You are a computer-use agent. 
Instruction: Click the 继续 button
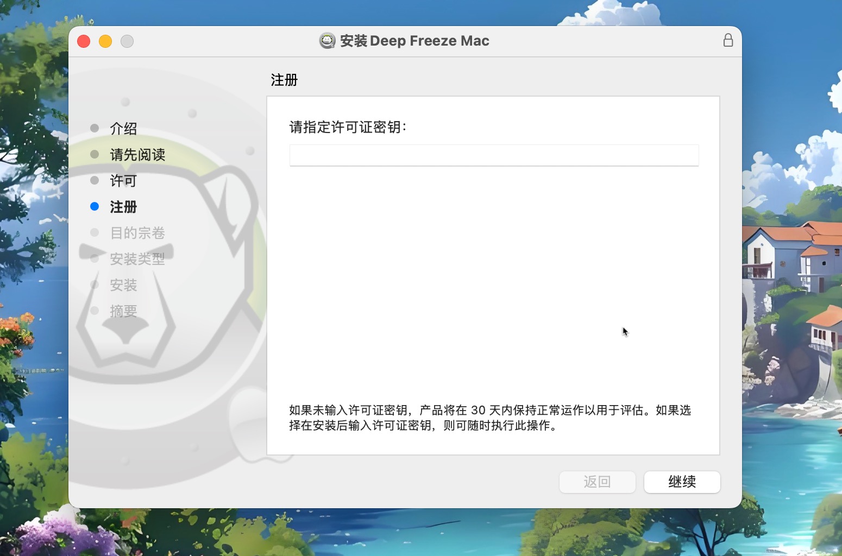[x=682, y=482]
